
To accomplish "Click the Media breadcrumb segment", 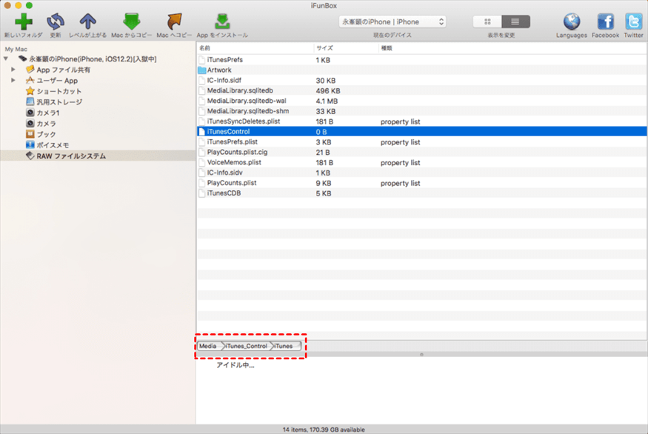I will click(x=208, y=346).
